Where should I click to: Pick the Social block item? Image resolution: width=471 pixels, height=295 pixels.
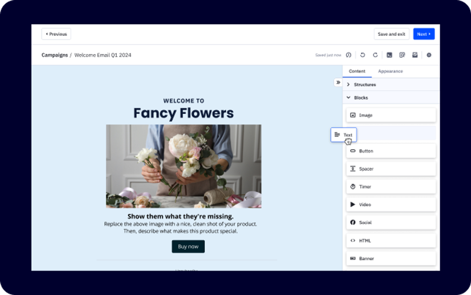[x=391, y=223]
